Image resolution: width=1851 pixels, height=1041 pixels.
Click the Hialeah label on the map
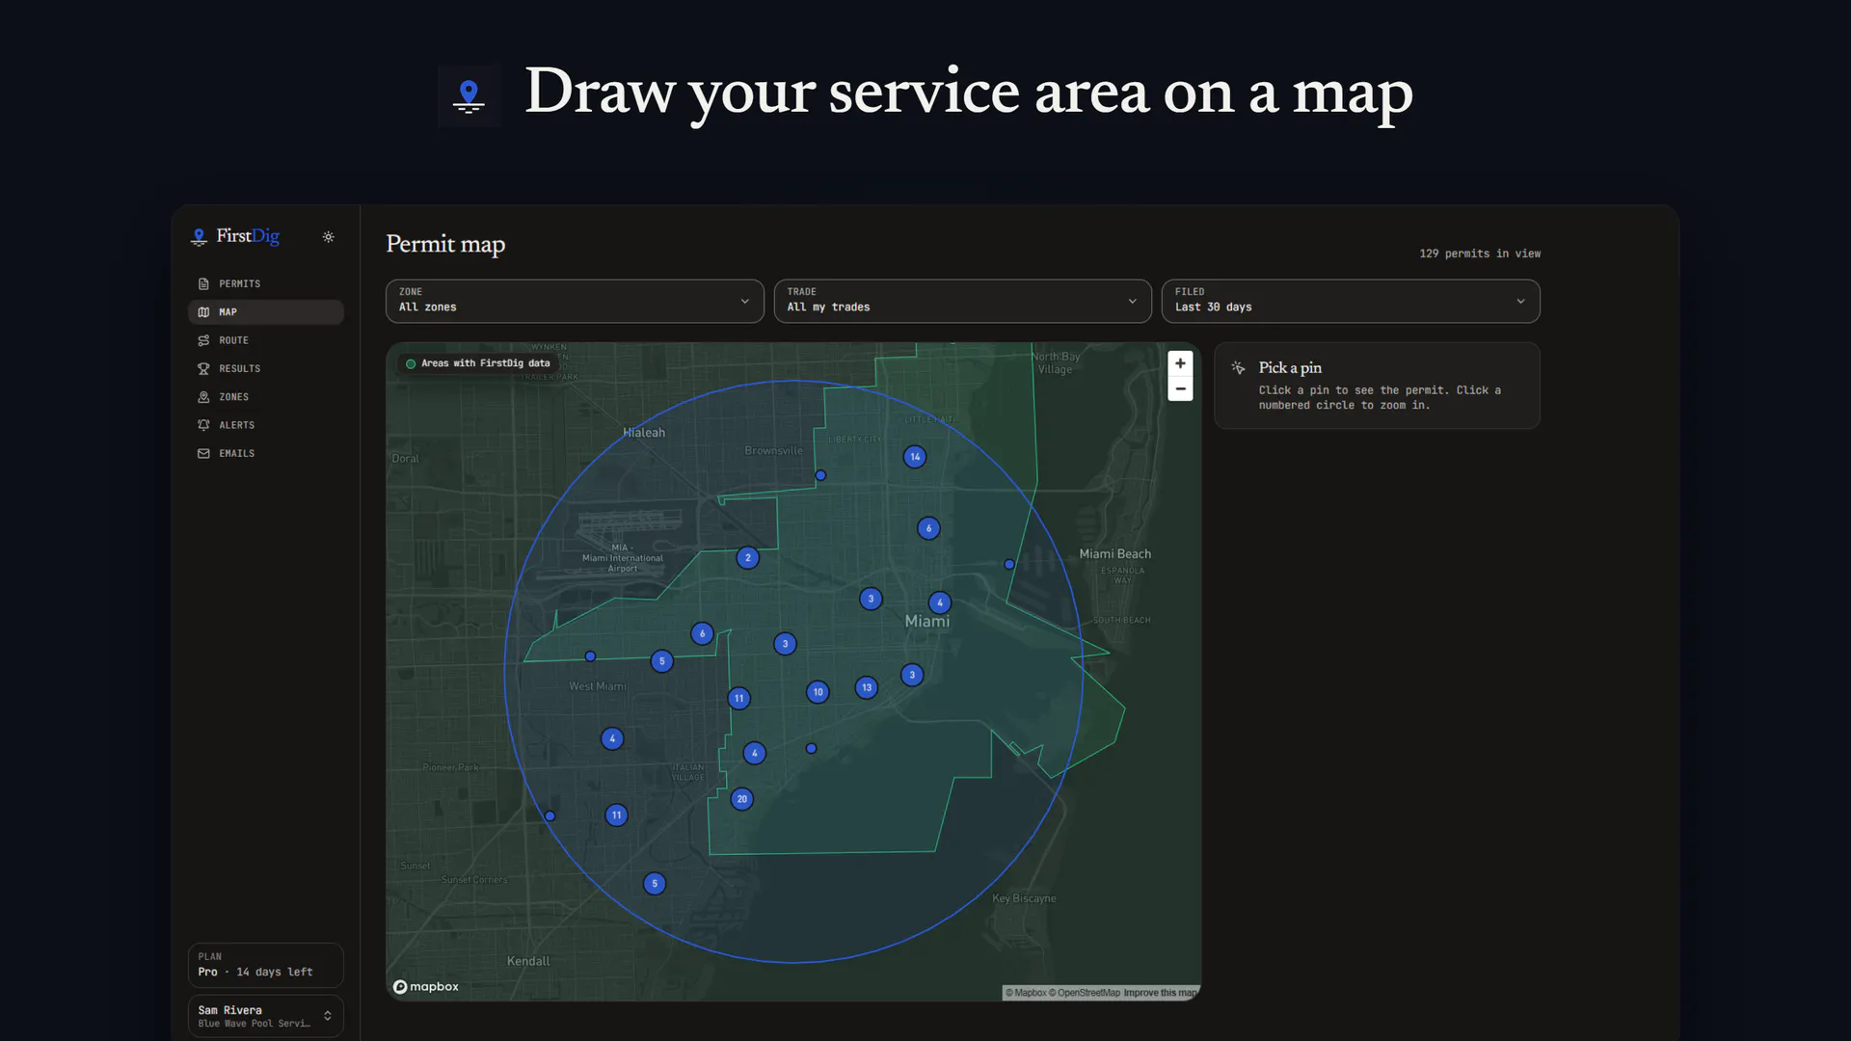(x=644, y=433)
